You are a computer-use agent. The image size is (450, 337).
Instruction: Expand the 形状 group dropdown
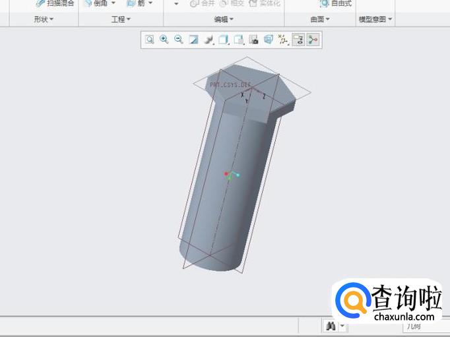coord(44,20)
